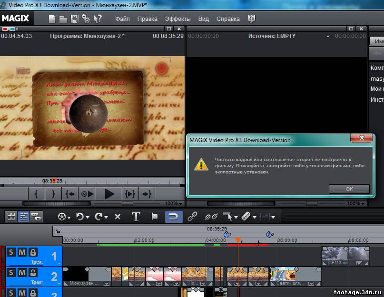The height and width of the screenshot is (297, 384).
Task: Adjust the program monitor zoom slider
Action: pyautogui.click(x=128, y=203)
